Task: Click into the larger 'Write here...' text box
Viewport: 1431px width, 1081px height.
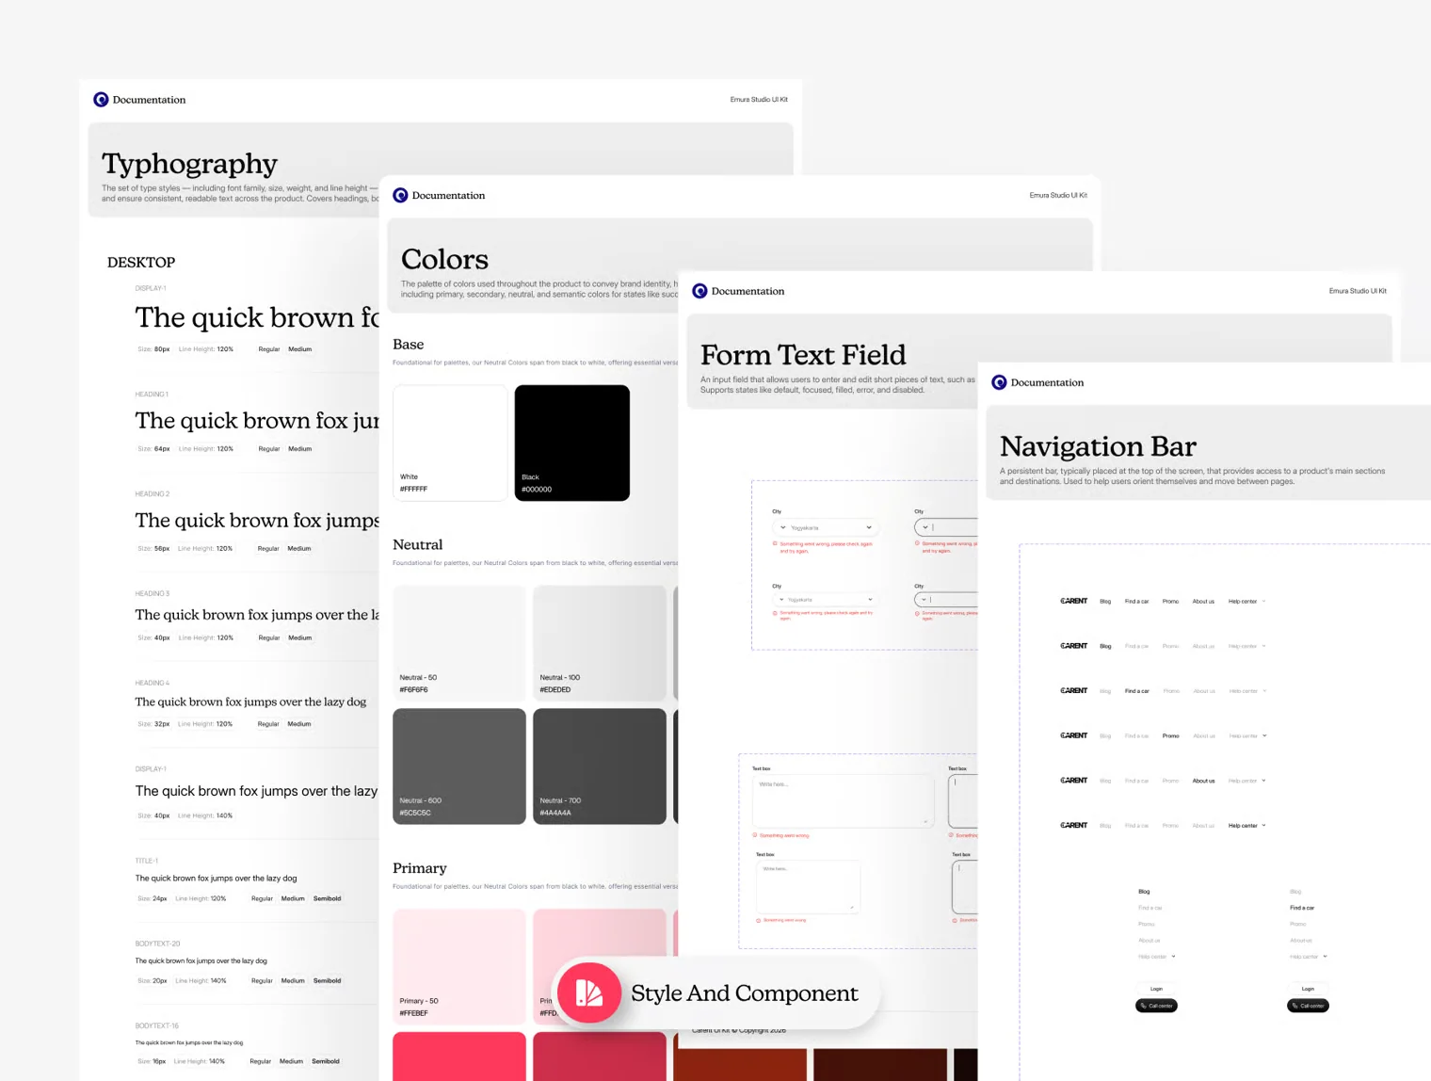Action: pos(844,801)
